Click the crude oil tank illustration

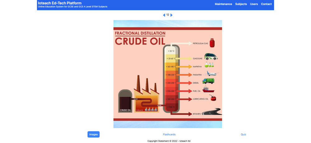125,101
